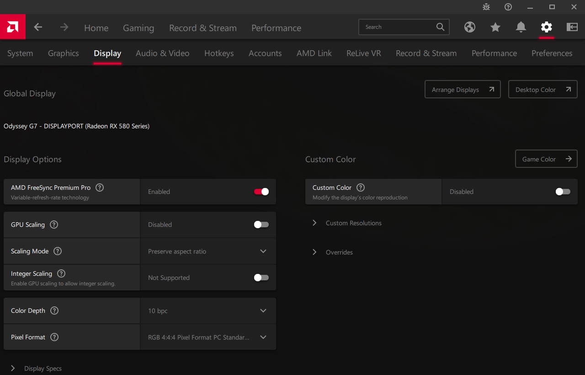Switch to Audio & Video tab
The image size is (585, 375).
(163, 53)
